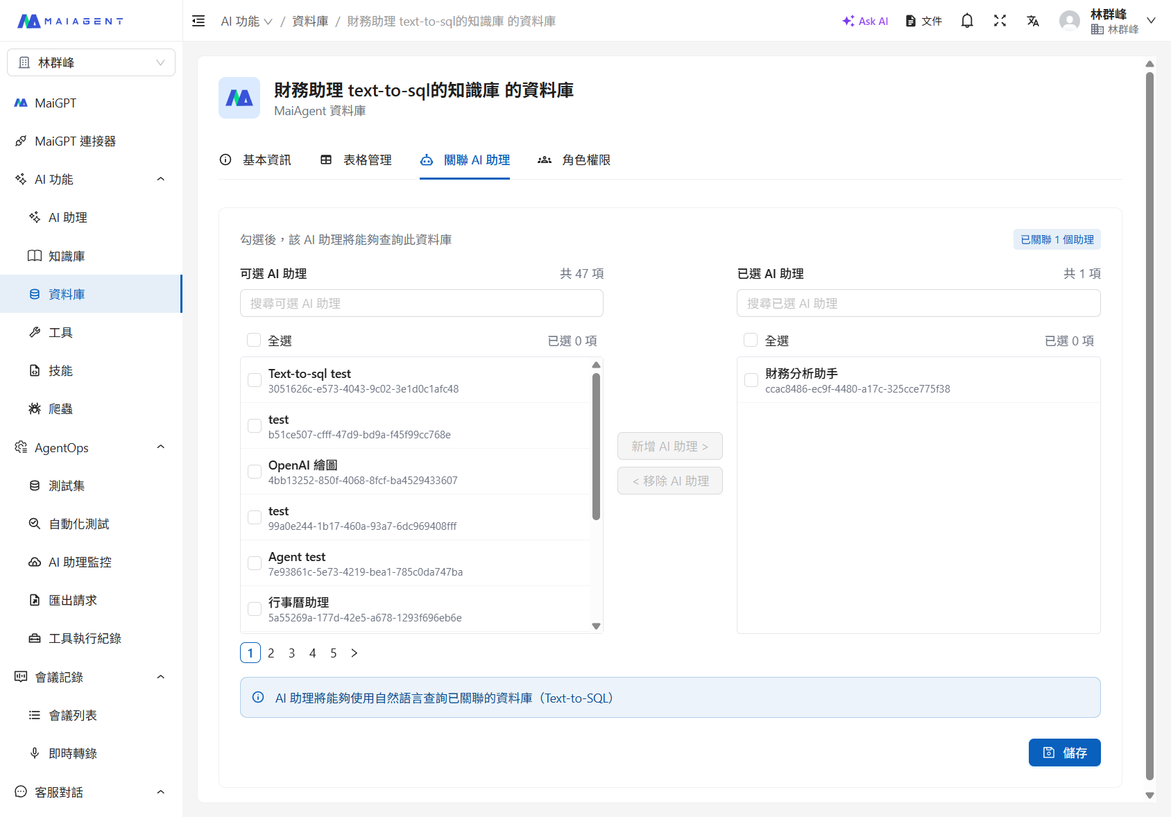Check the Text-to-sql test assistant checkbox

pos(254,379)
